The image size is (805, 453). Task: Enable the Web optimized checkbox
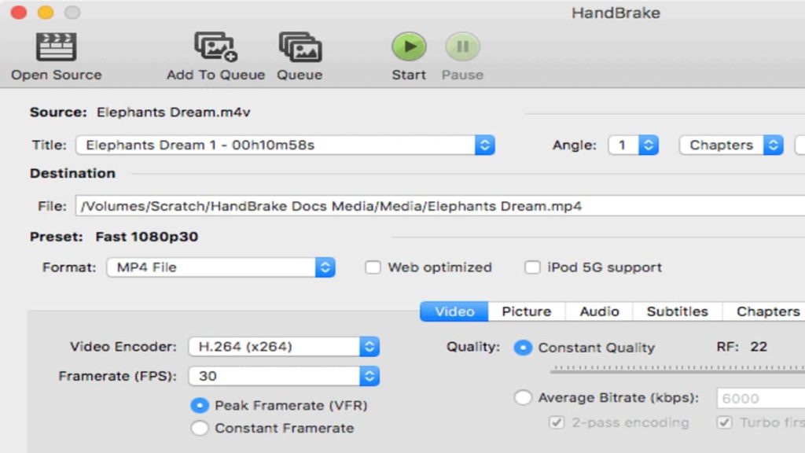(x=373, y=267)
